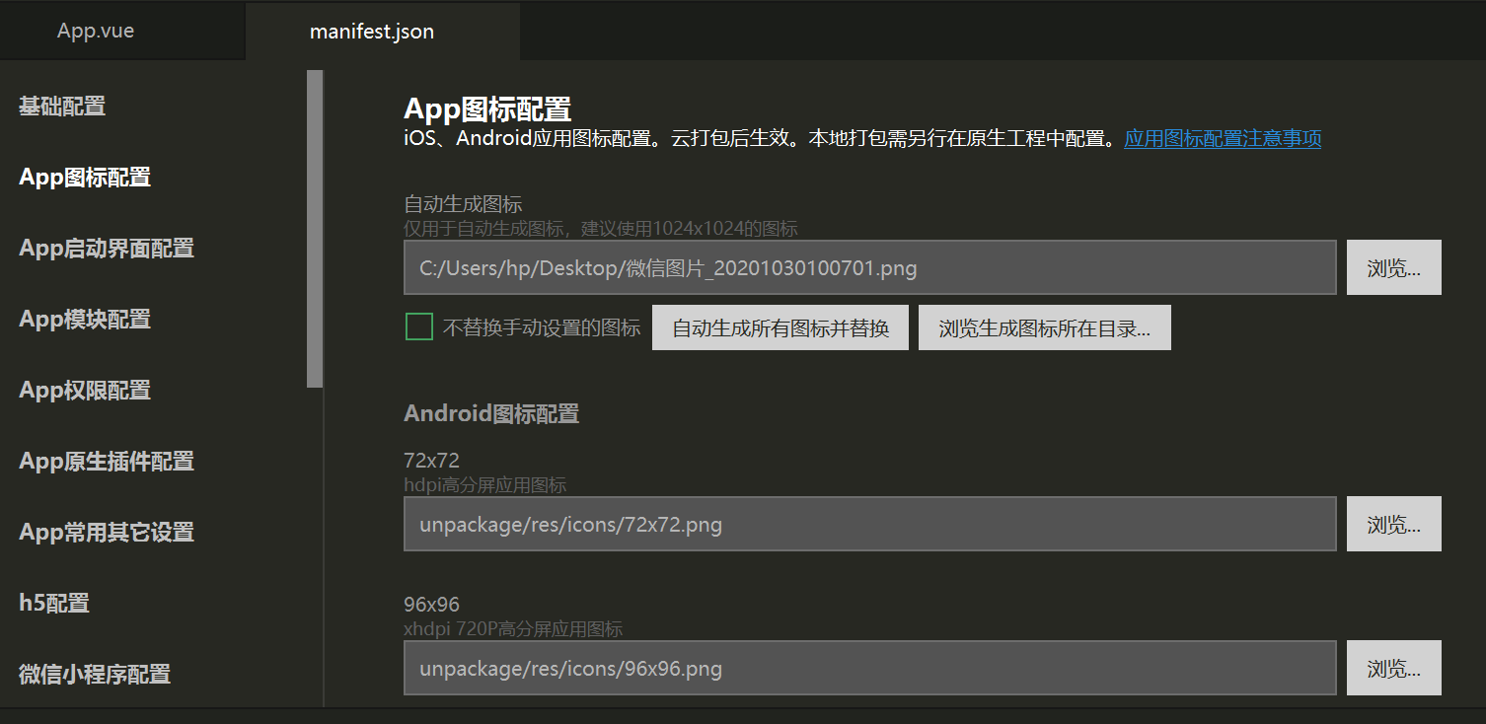1486x724 pixels.
Task: Open App权限配置 section
Action: pos(84,390)
